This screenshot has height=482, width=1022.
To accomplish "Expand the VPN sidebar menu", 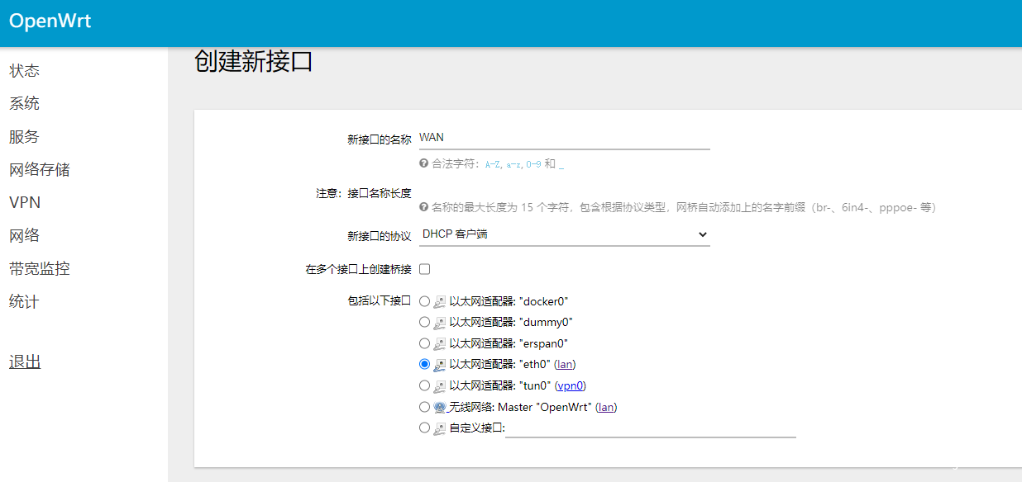I will click(25, 203).
